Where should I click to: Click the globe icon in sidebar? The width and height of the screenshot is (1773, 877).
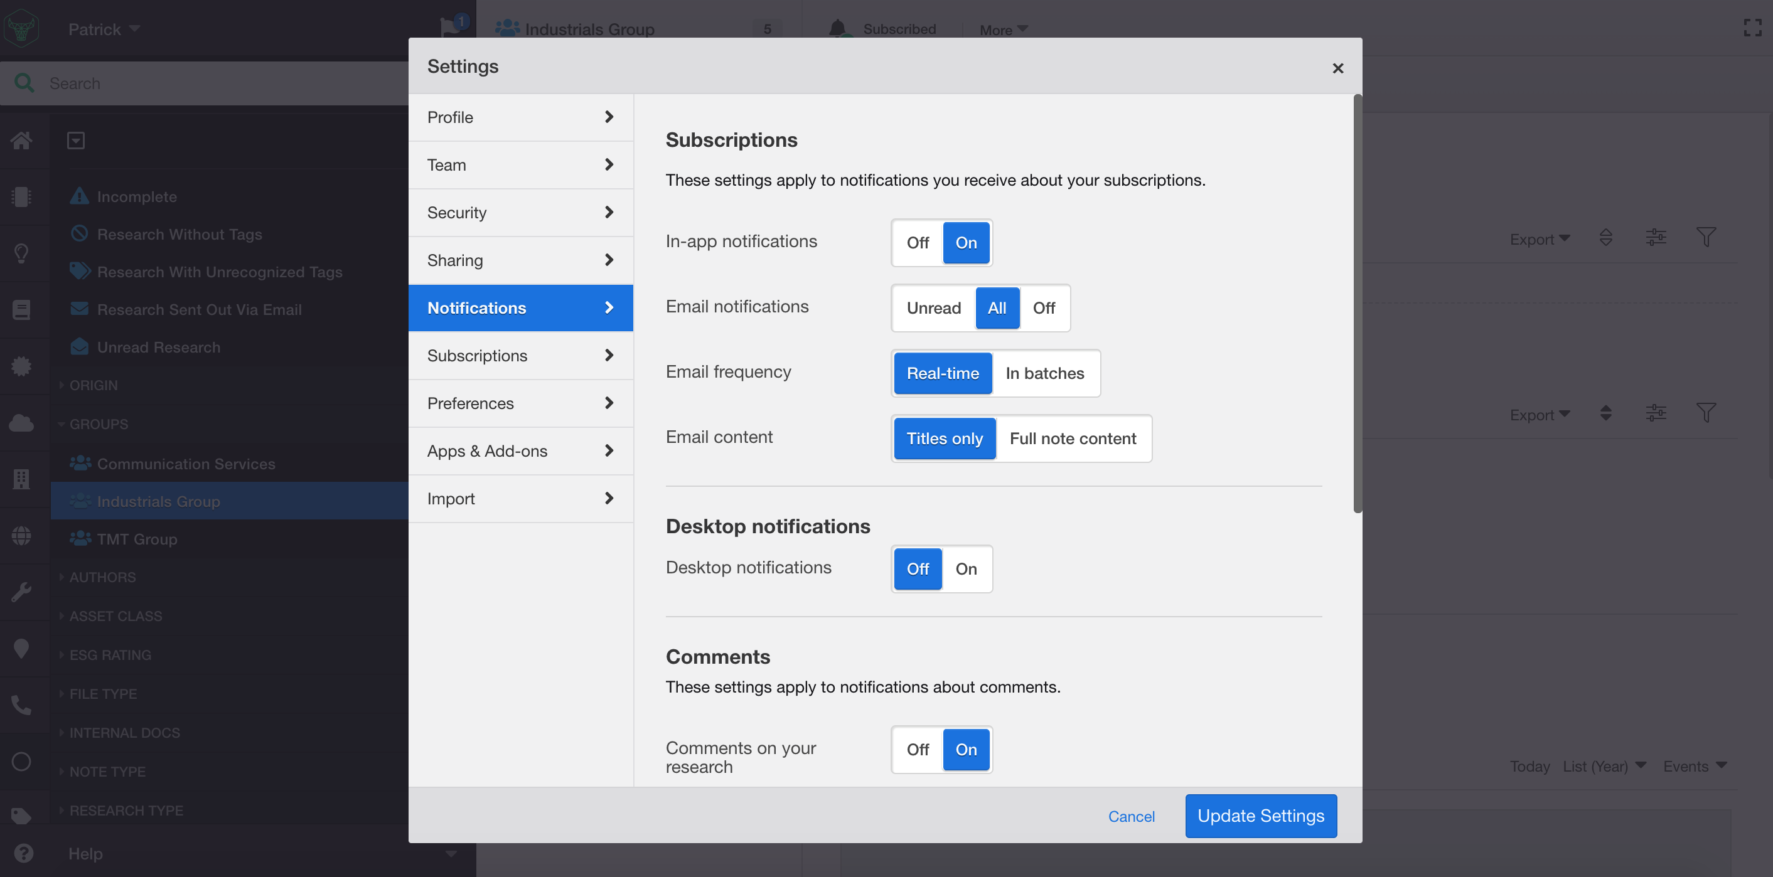(21, 535)
